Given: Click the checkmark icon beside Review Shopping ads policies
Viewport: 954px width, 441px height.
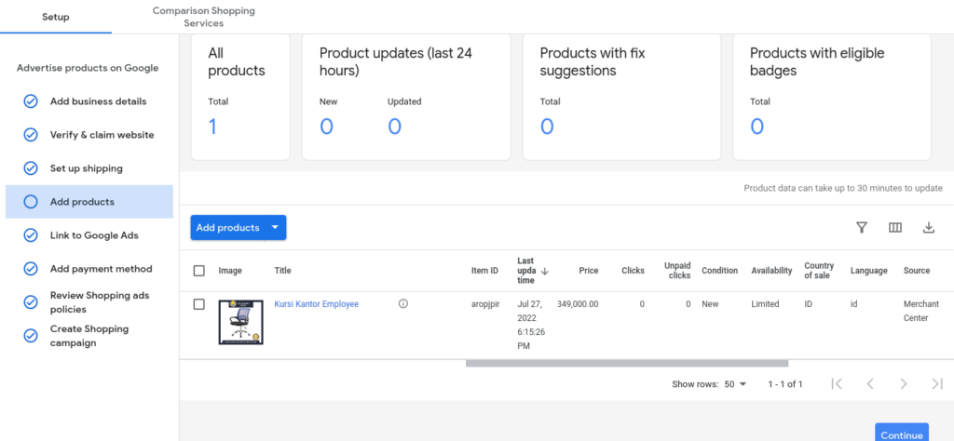Looking at the screenshot, I should point(31,301).
